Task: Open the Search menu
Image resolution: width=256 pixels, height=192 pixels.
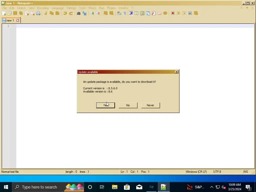Action: [x=21, y=8]
